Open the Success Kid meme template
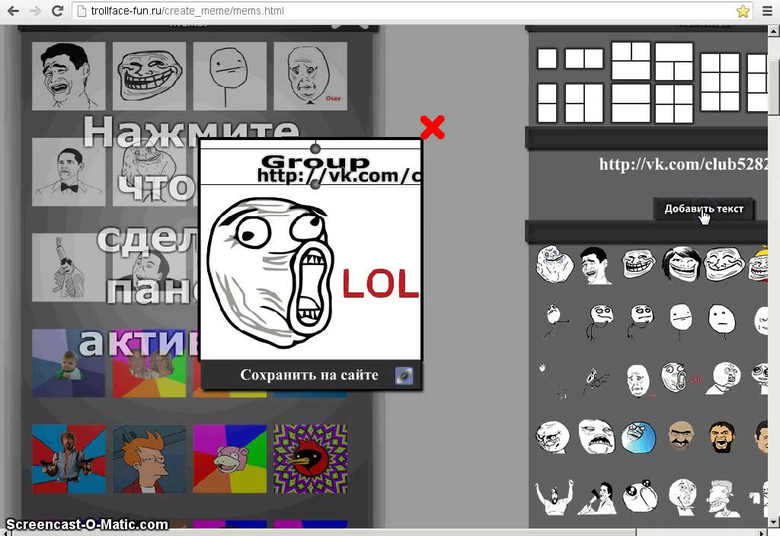This screenshot has width=780, height=536. click(69, 363)
